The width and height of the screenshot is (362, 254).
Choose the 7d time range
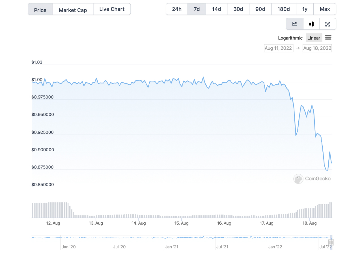pos(197,9)
